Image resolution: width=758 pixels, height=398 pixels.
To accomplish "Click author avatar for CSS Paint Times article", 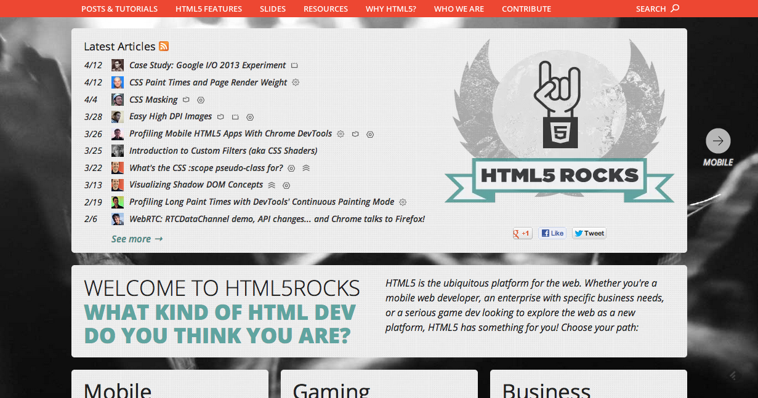I will click(x=118, y=82).
